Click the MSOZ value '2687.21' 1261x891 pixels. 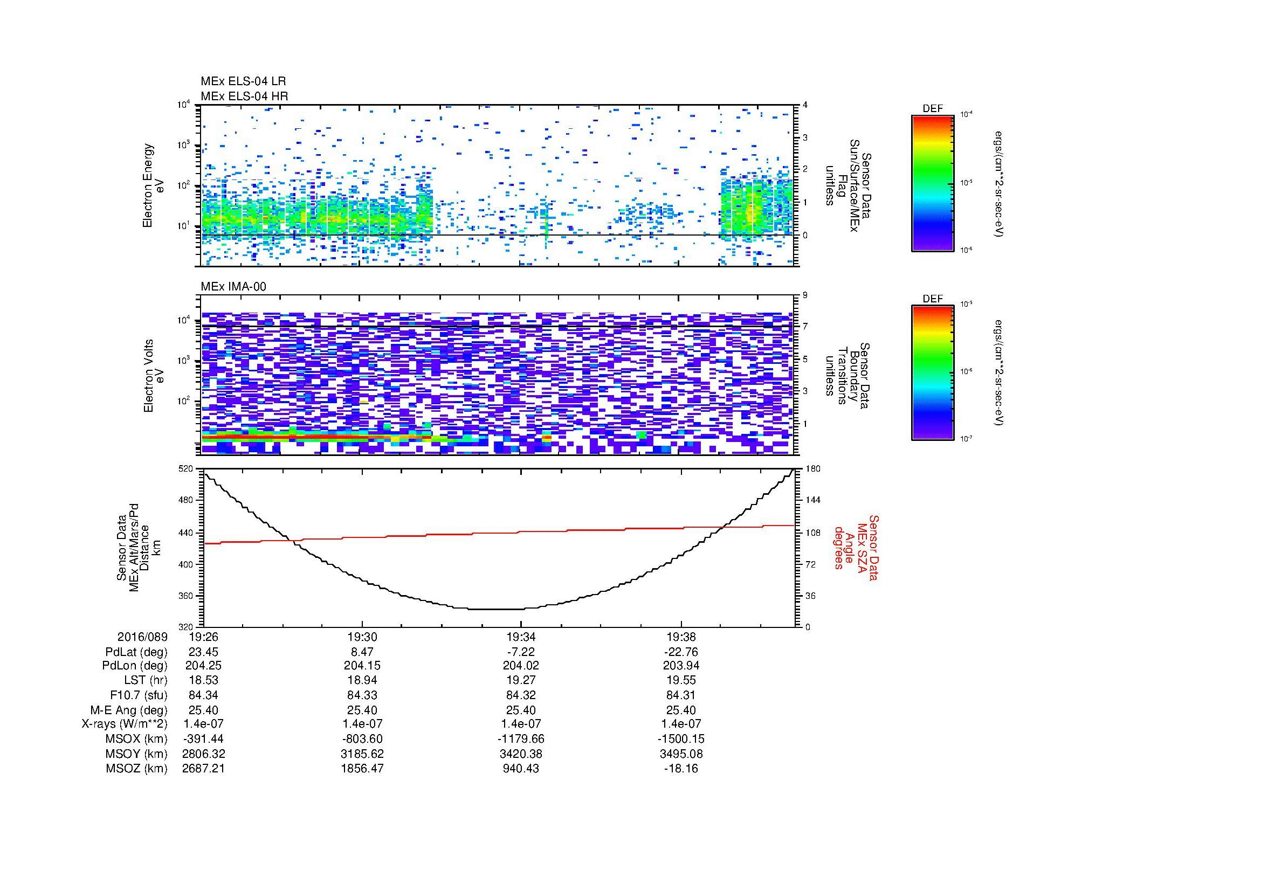pyautogui.click(x=203, y=769)
